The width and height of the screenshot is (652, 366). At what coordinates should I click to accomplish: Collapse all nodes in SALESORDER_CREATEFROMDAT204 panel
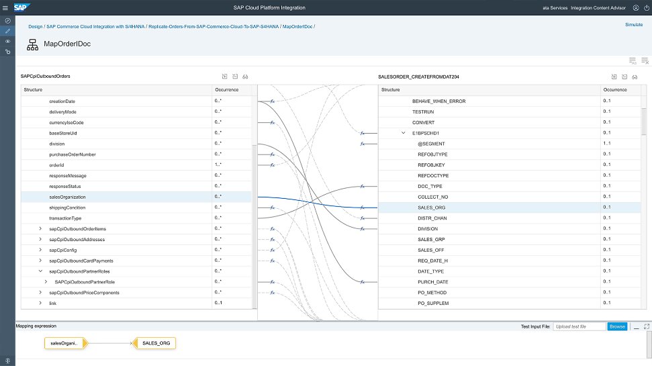[x=624, y=77]
